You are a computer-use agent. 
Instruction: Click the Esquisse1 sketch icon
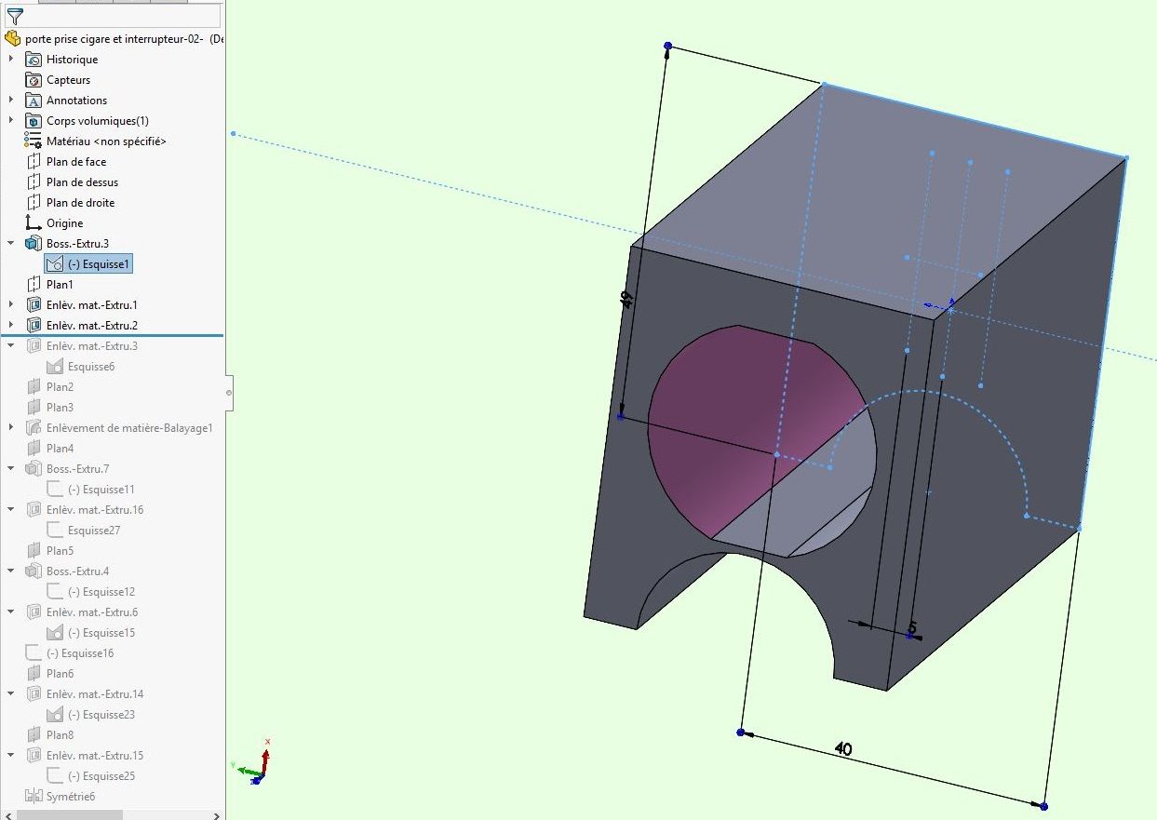click(55, 264)
